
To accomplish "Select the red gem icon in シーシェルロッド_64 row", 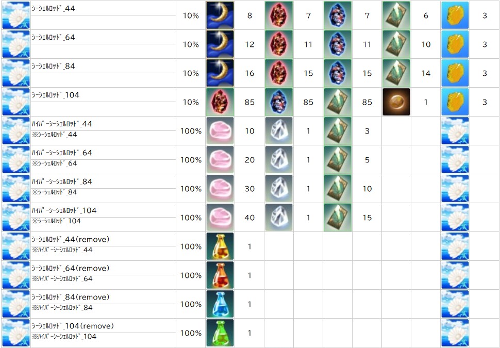I will click(279, 44).
